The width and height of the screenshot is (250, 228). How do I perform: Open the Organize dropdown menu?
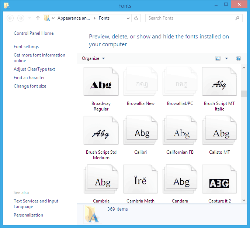click(93, 58)
